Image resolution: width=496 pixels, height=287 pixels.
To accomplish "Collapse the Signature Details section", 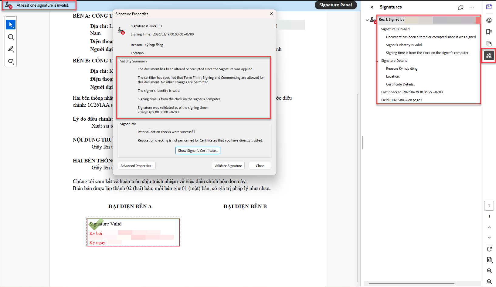I will [377, 61].
